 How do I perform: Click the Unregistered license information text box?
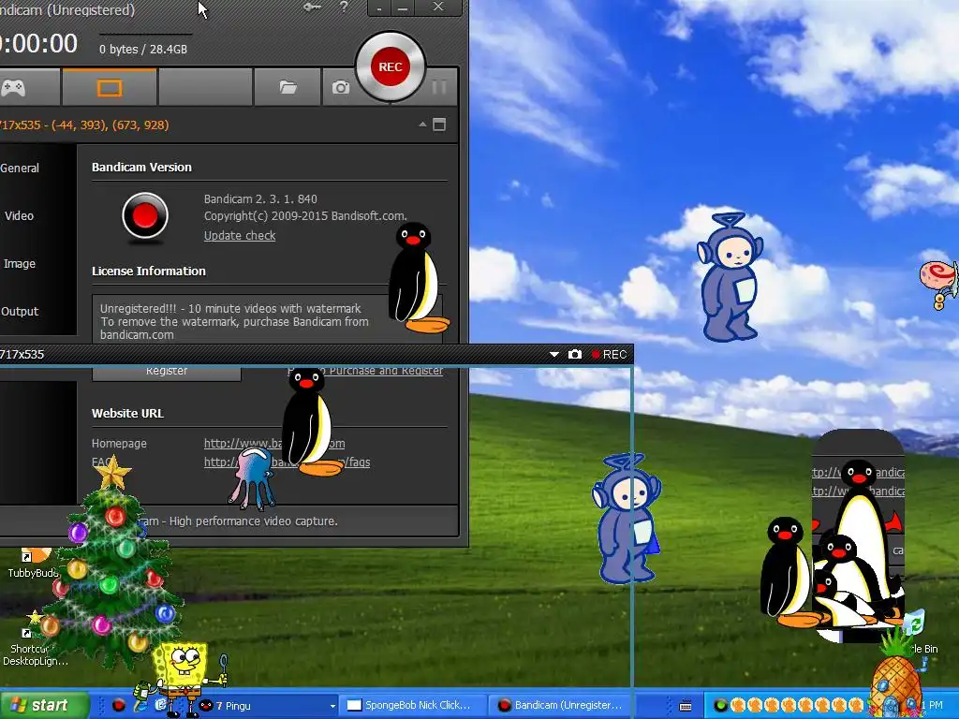[243, 320]
